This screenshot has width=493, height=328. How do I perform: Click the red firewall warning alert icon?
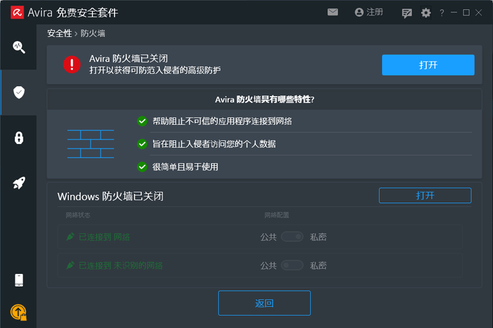[x=72, y=64]
